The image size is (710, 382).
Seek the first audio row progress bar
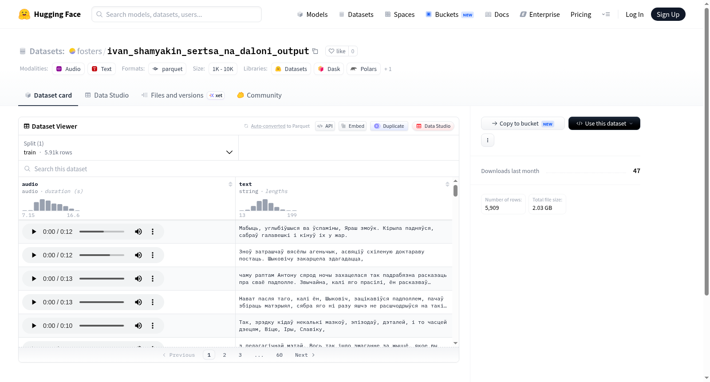point(102,232)
